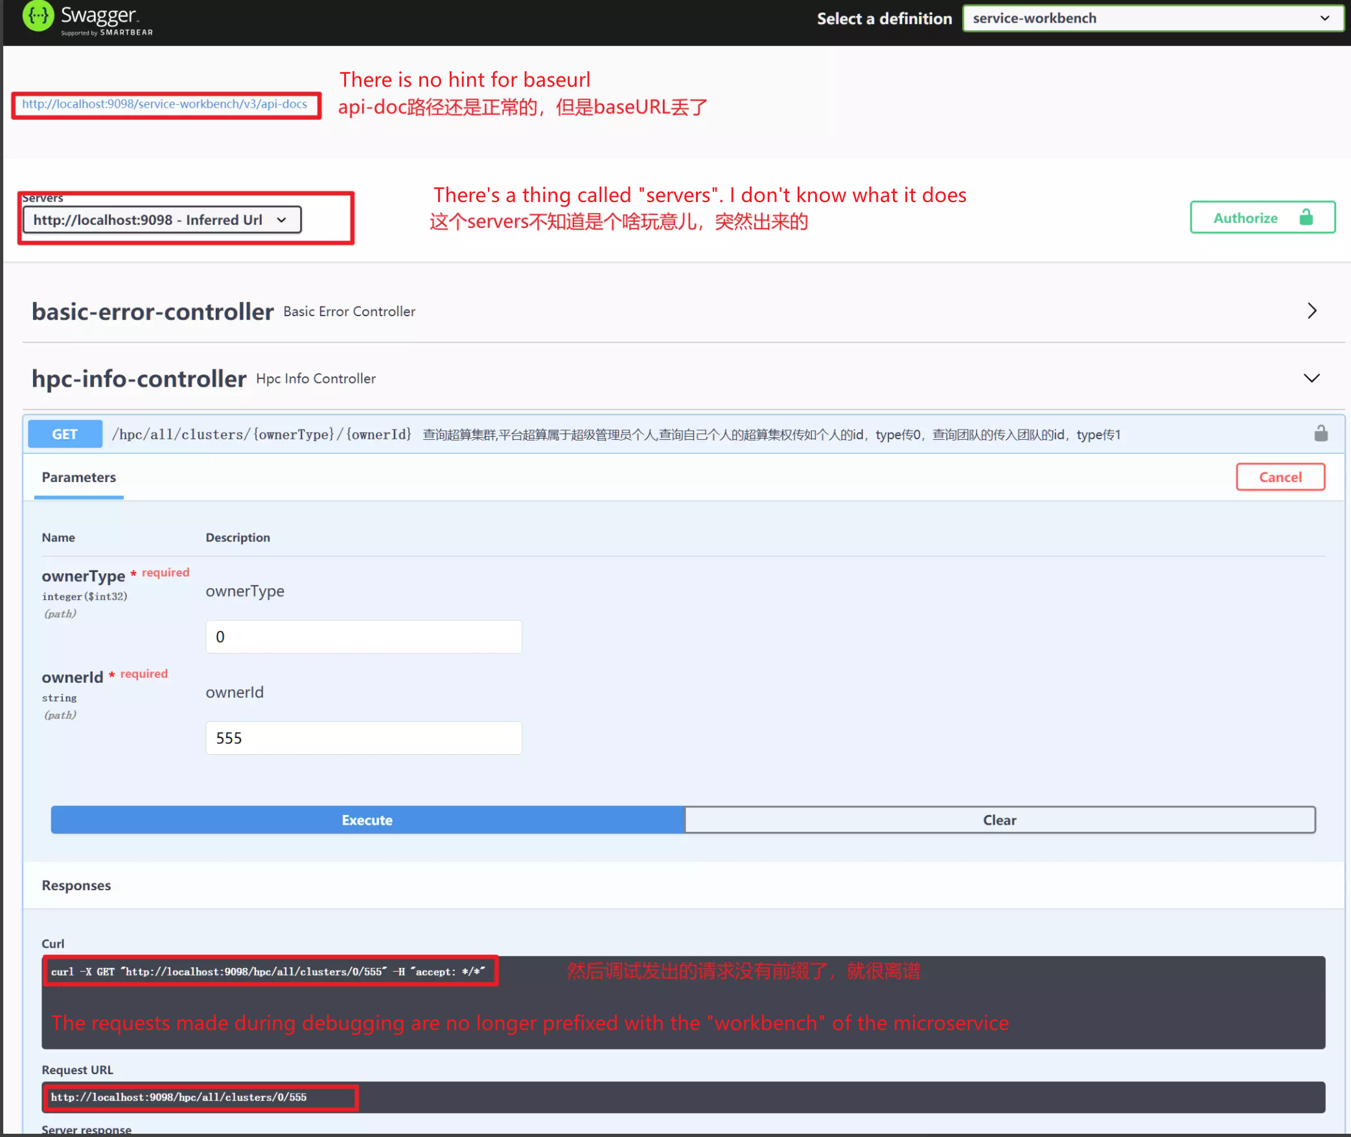Click the ownerType value field
This screenshot has height=1137, width=1351.
[363, 637]
